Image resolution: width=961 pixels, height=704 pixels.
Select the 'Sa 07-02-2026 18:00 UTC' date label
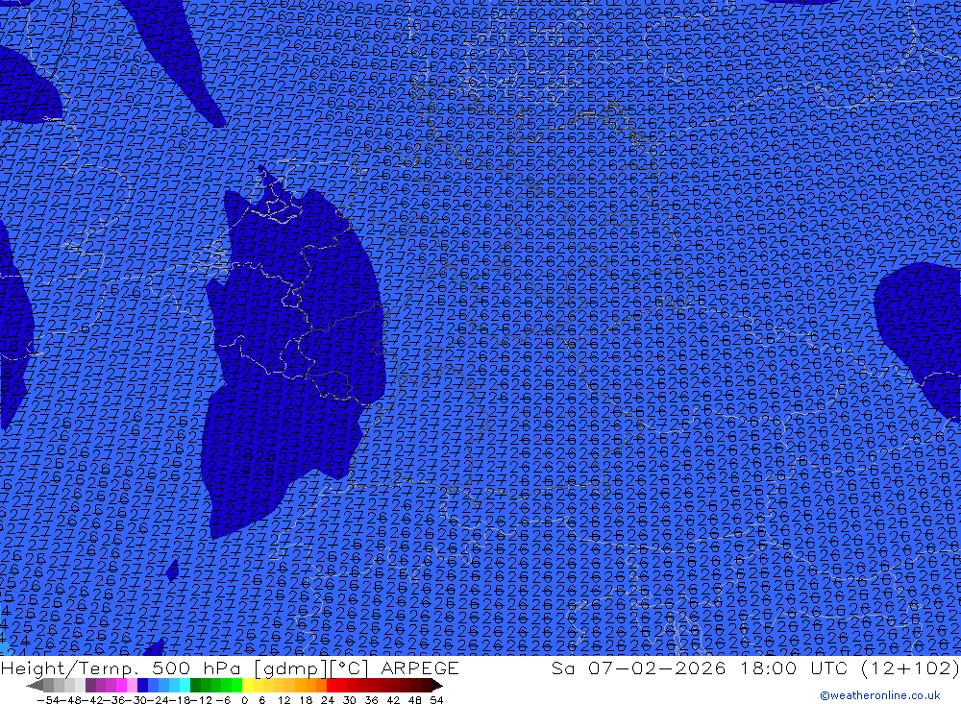[x=702, y=668]
